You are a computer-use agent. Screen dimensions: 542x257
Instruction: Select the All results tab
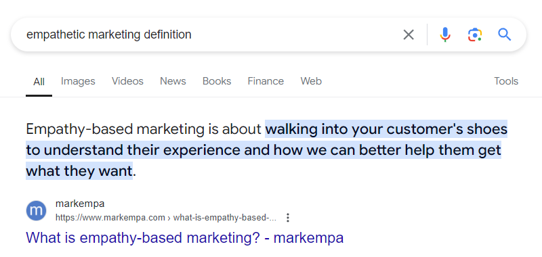coord(39,82)
